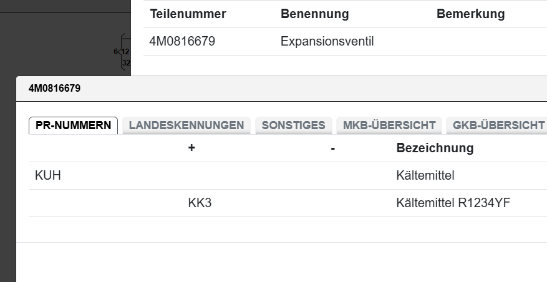547x282 pixels.
Task: Click the dialog title 4M0816679
Action: tap(54, 89)
